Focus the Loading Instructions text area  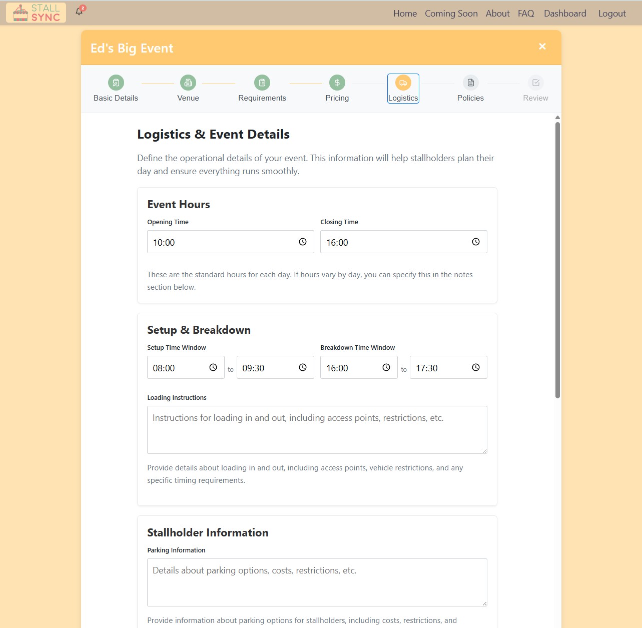[x=317, y=430]
